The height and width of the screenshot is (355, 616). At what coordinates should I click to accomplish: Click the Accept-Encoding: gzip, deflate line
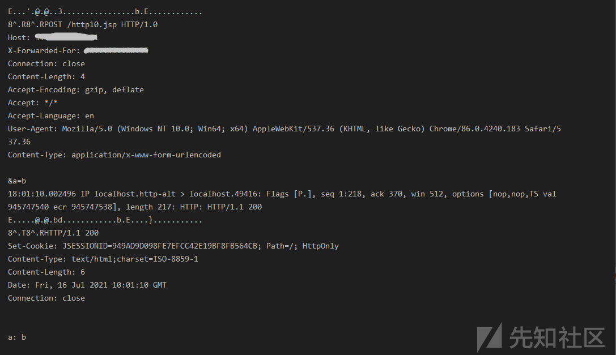(x=76, y=89)
